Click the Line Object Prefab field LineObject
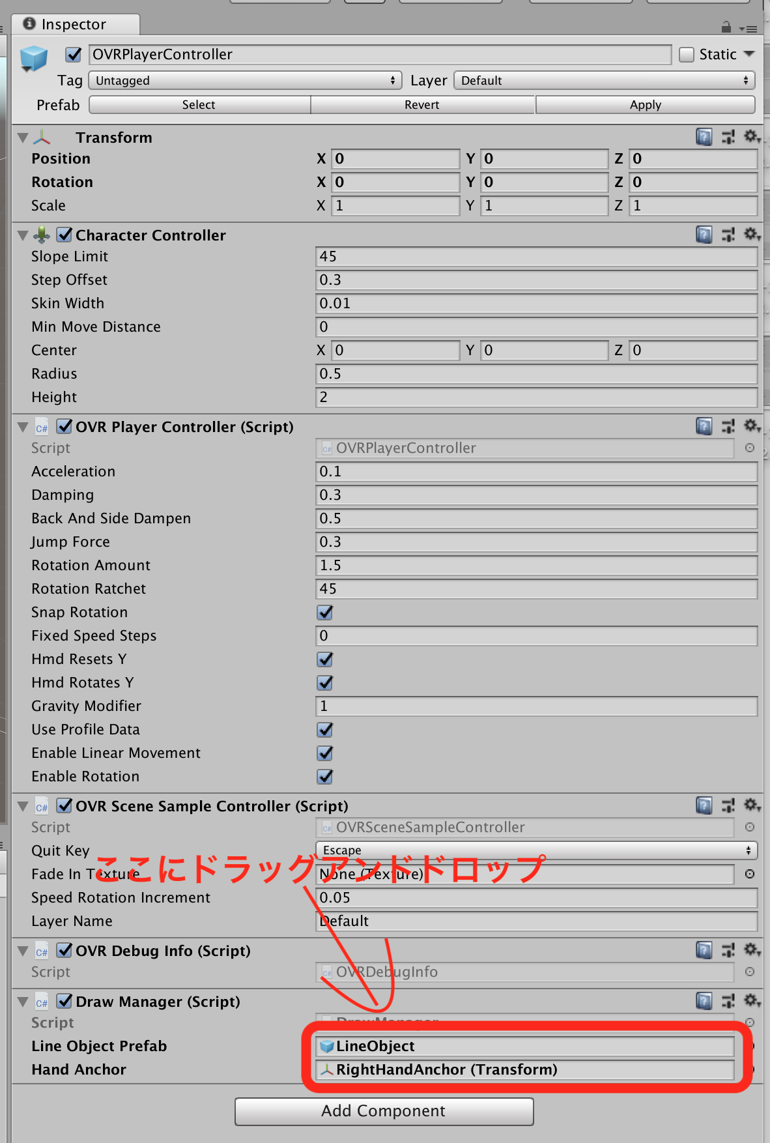 (x=525, y=1046)
